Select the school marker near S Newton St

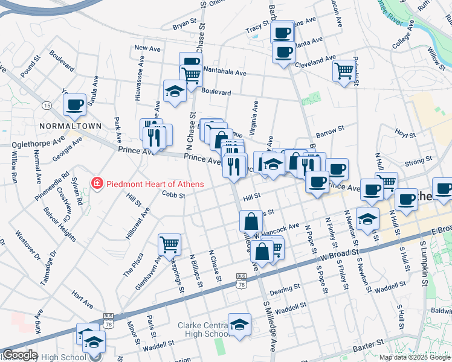point(367,218)
